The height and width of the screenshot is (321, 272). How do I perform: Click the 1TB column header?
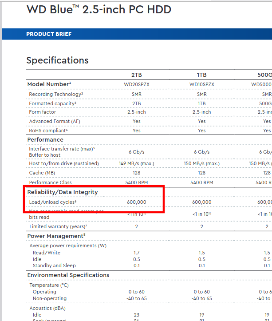[201, 75]
